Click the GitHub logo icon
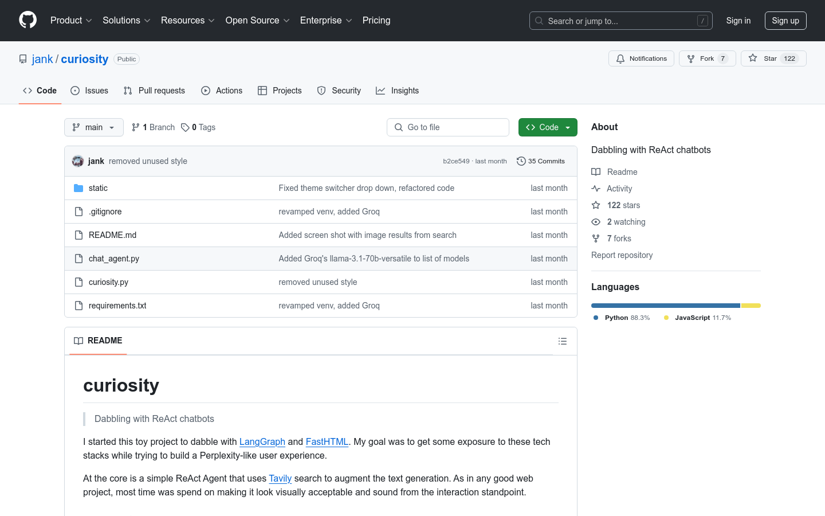This screenshot has height=516, width=825. [27, 20]
